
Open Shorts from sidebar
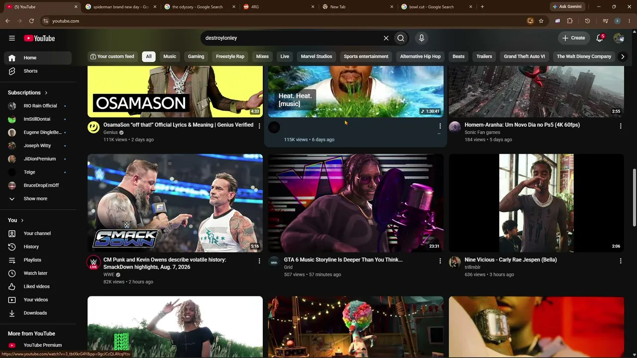[x=38, y=71]
